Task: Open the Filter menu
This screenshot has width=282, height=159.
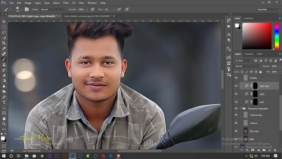Action: [66, 3]
